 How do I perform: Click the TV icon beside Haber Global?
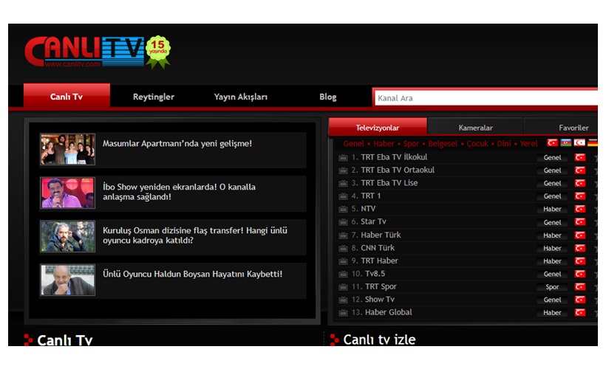343,313
